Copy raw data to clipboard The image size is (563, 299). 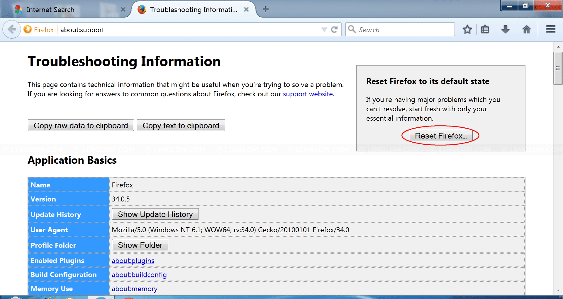click(x=81, y=125)
